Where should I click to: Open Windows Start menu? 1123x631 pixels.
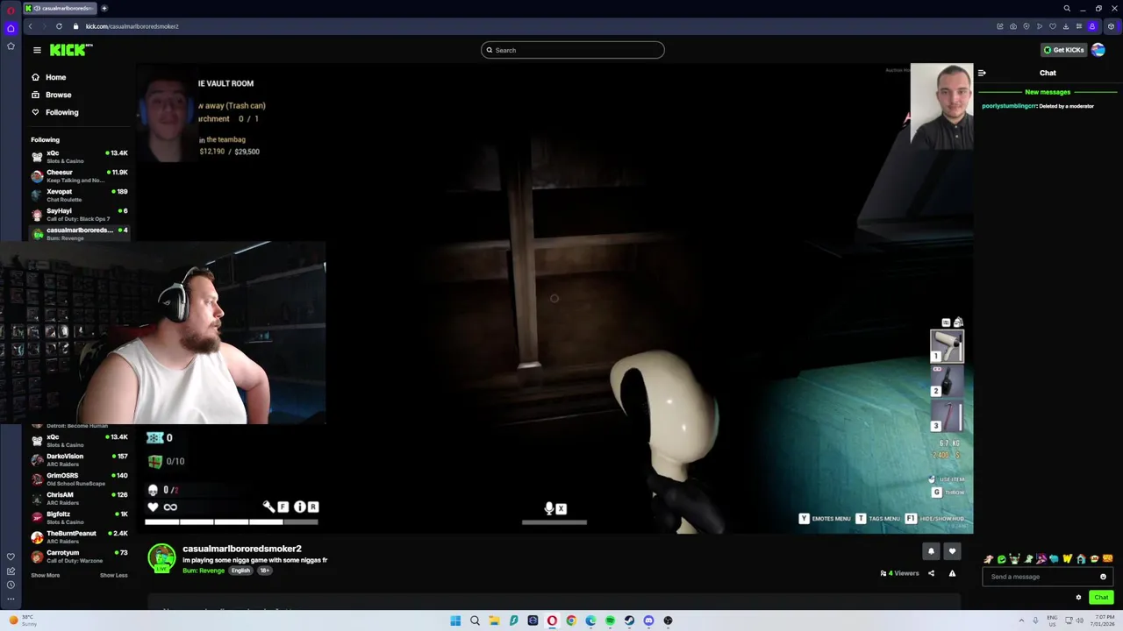tap(455, 620)
